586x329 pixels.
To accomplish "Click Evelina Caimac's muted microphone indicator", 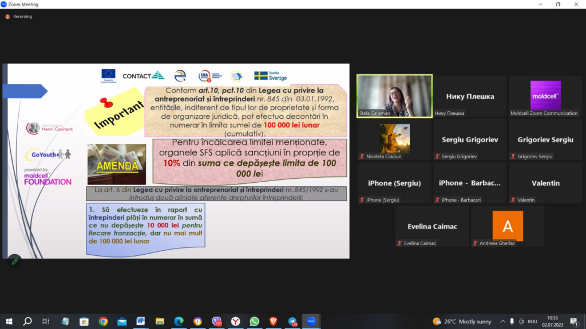I will (399, 243).
